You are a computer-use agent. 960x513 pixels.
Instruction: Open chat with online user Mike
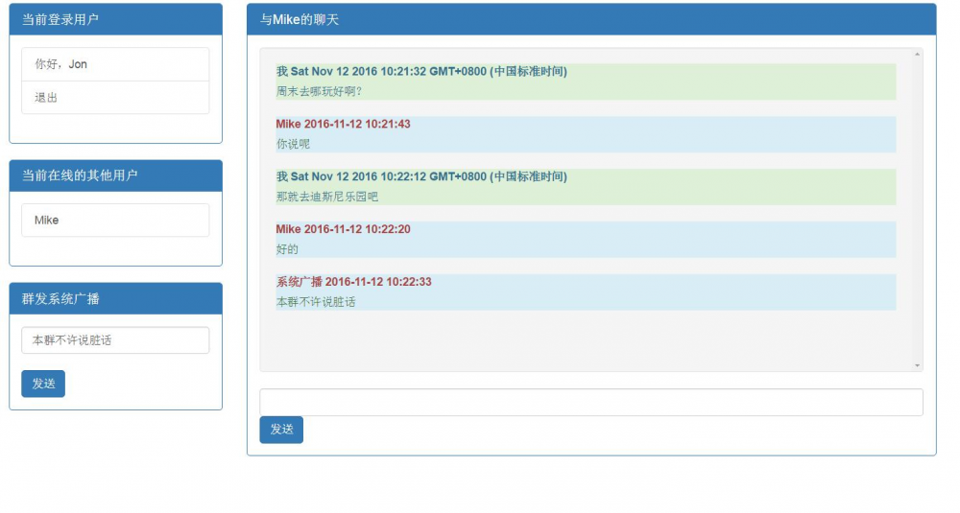[x=115, y=221]
